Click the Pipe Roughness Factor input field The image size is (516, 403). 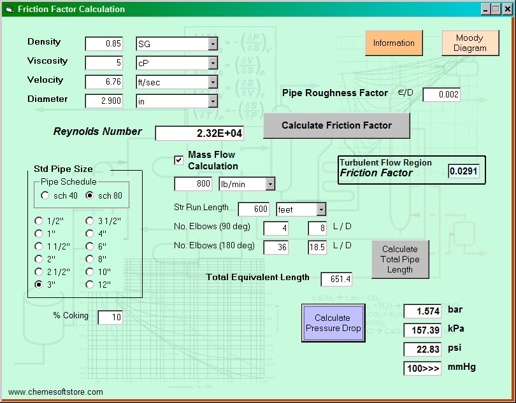click(x=441, y=94)
